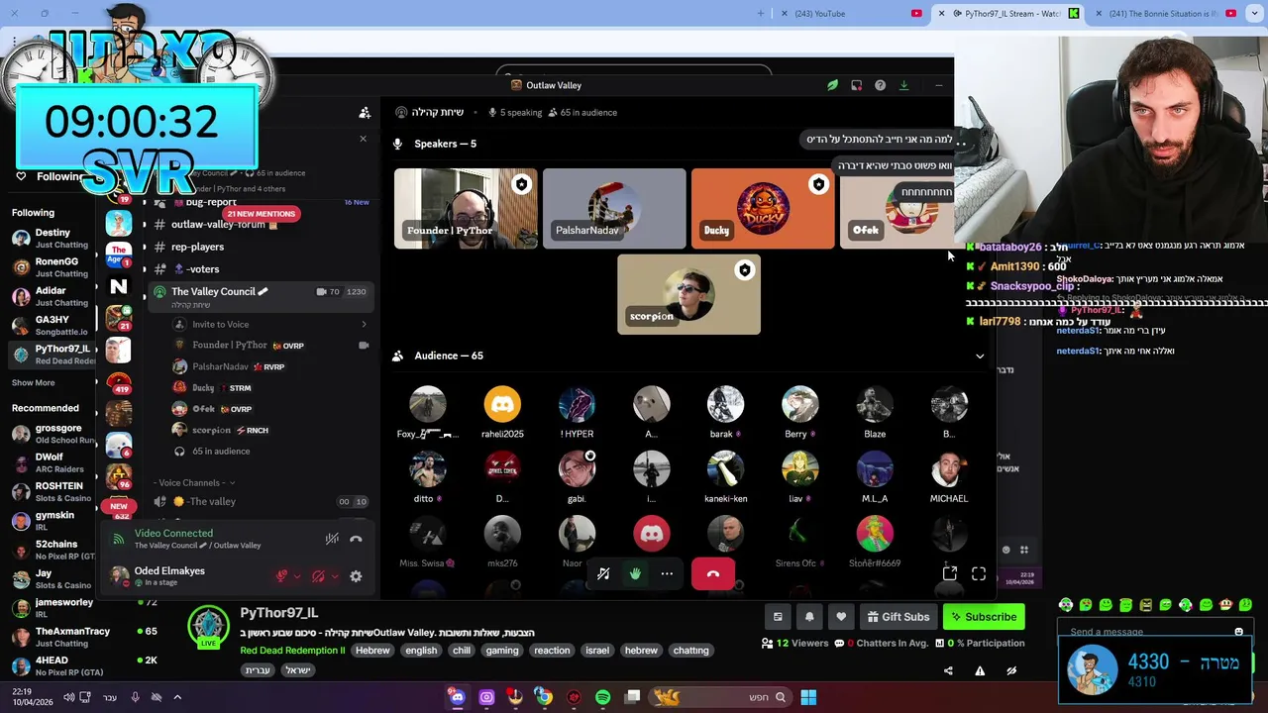Pop out the stage window
Image resolution: width=1268 pixels, height=713 pixels.
949,573
